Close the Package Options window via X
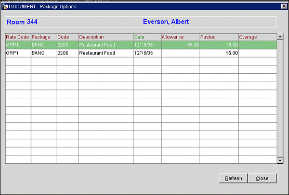Image resolution: width=289 pixels, height=195 pixels. point(284,6)
